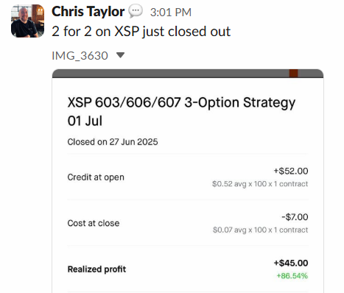The width and height of the screenshot is (344, 293).
Task: Click the Cost at close row label
Action: coord(94,223)
